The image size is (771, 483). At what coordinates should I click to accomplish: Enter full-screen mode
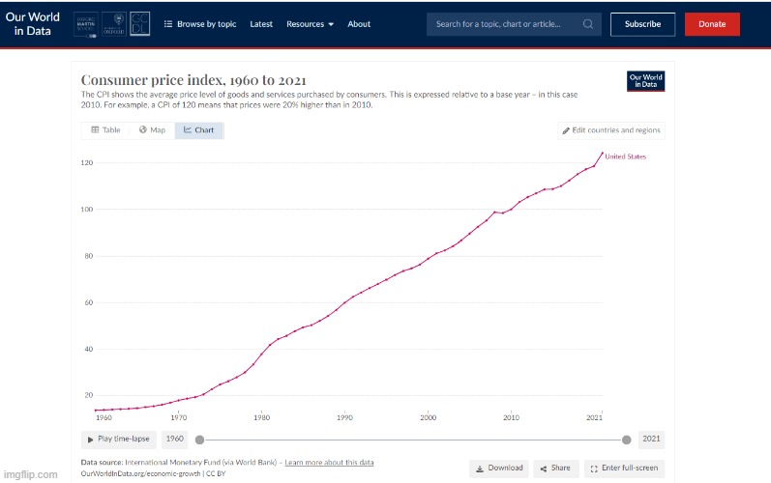click(x=624, y=468)
